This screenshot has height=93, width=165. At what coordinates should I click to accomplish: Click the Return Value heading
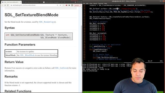(x=14, y=62)
